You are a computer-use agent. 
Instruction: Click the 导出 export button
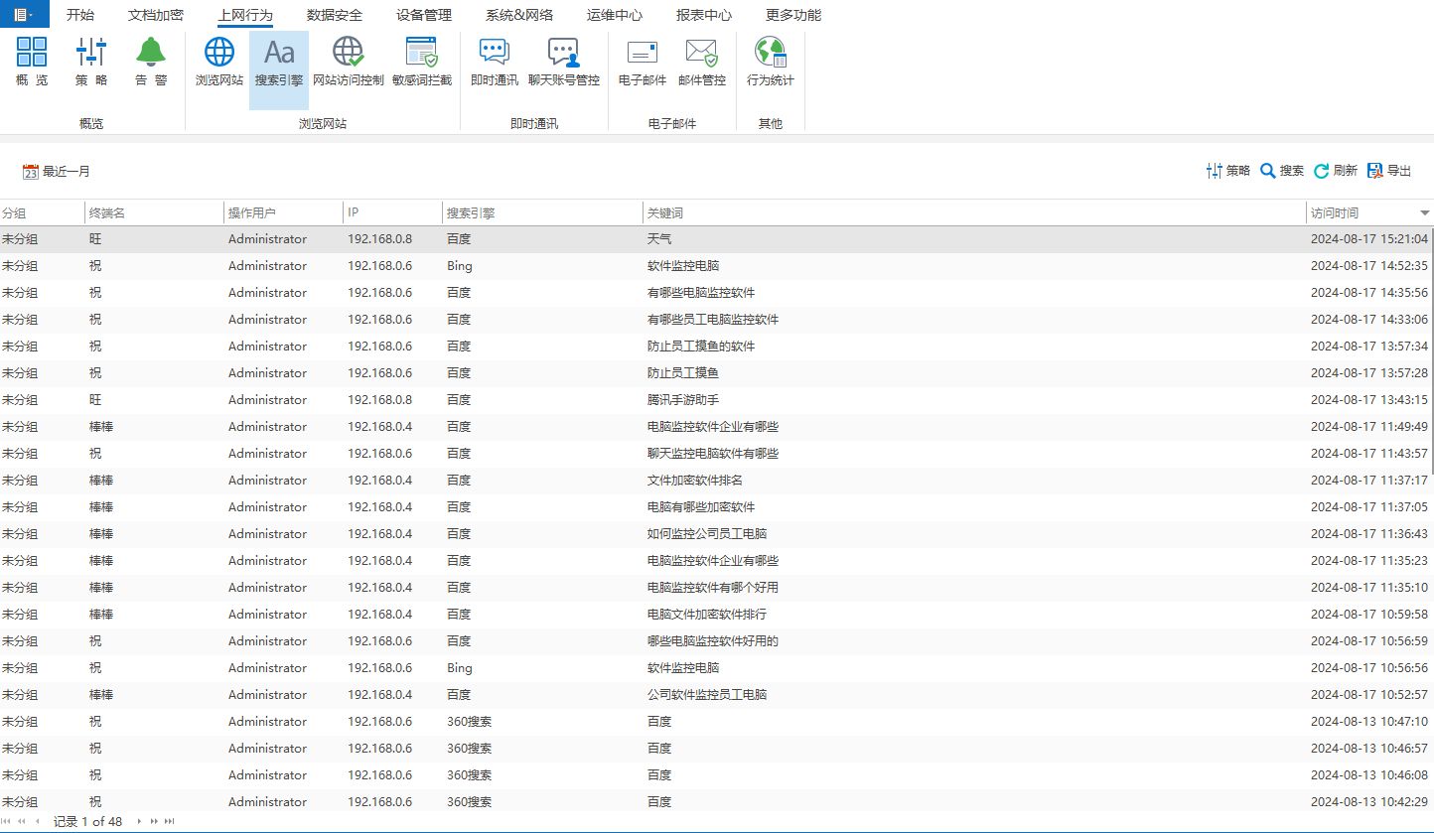point(1389,171)
